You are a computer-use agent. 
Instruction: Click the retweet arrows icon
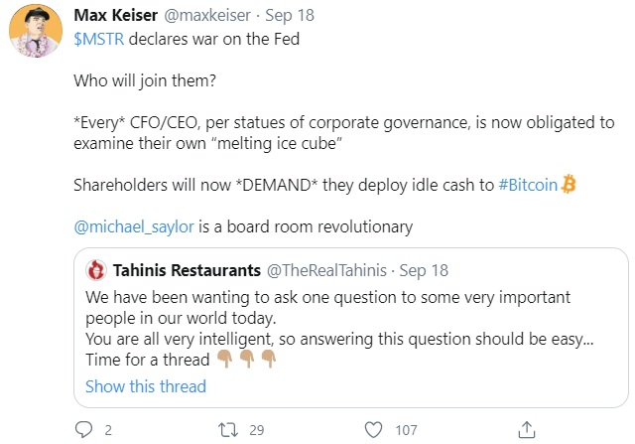pos(227,430)
